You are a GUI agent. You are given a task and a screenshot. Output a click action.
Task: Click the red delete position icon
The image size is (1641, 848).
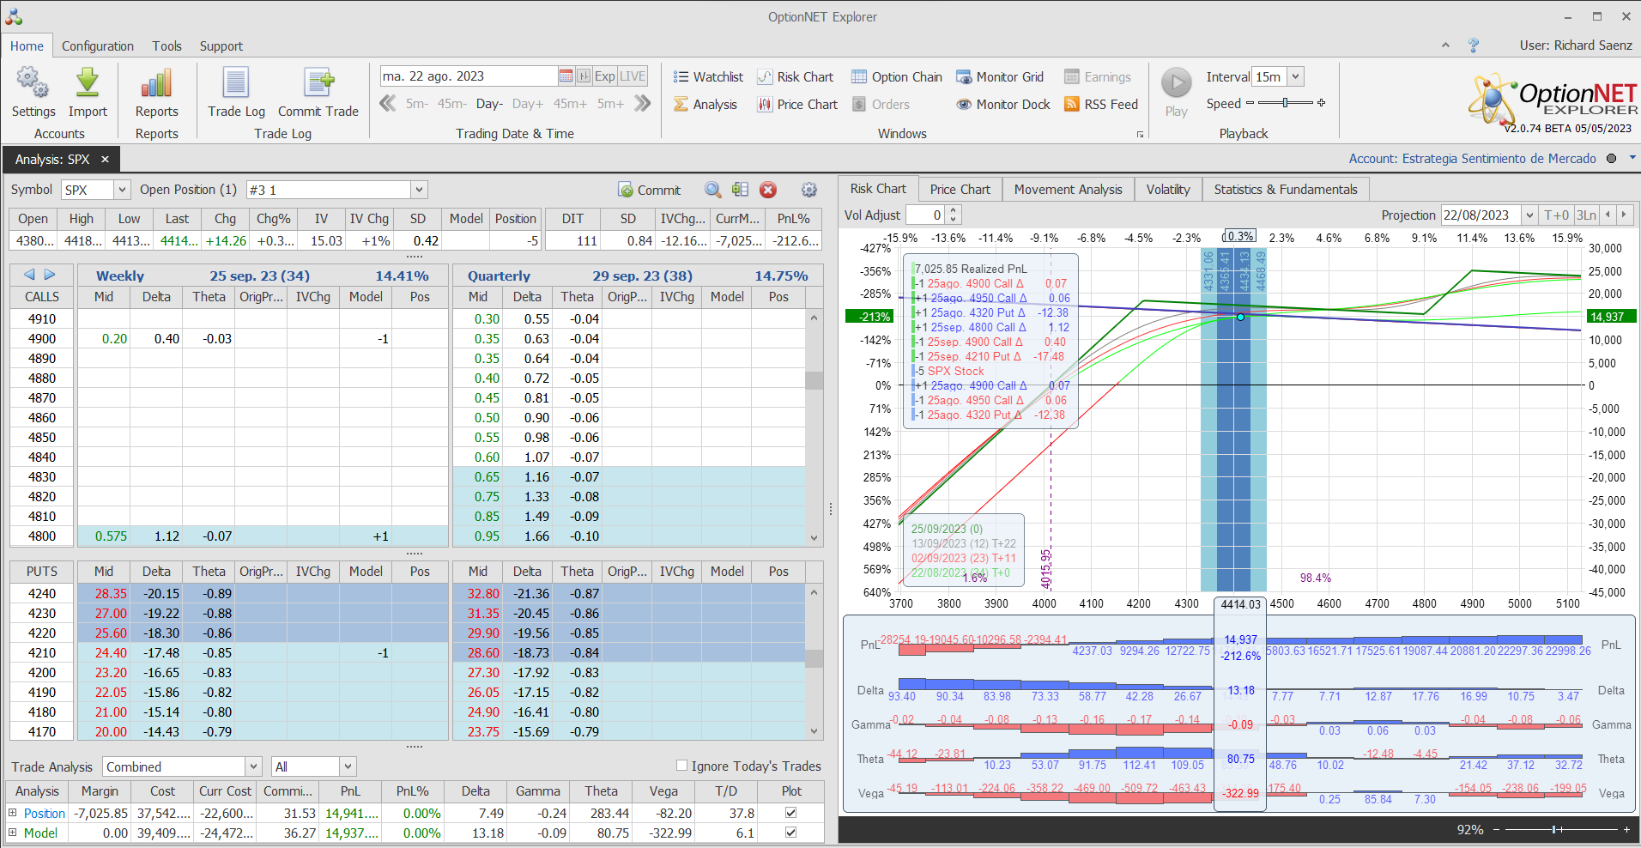tap(768, 190)
